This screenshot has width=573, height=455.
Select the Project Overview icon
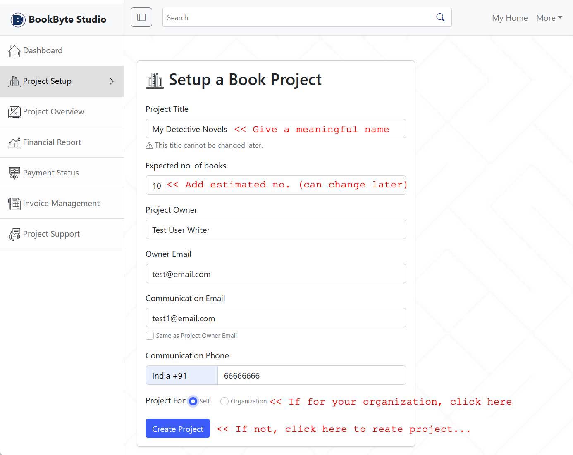14,111
